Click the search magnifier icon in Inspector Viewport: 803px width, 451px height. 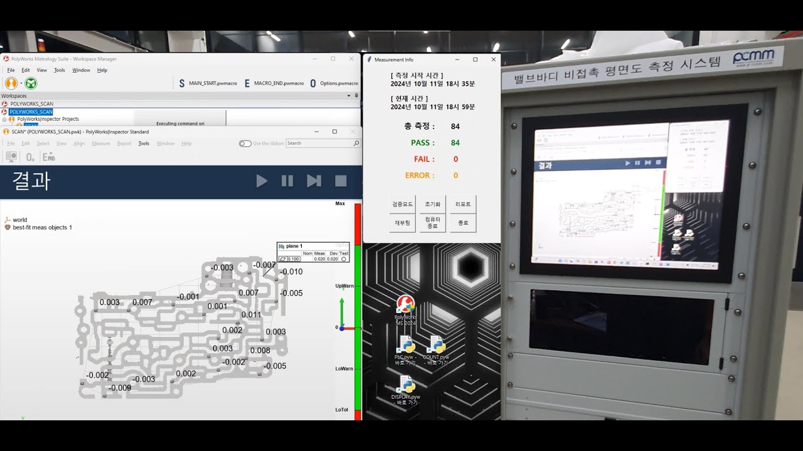point(356,143)
